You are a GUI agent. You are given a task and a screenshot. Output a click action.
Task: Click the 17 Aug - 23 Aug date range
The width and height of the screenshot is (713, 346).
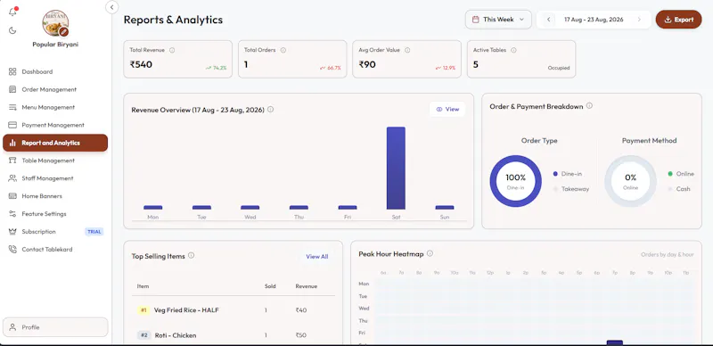pyautogui.click(x=594, y=20)
